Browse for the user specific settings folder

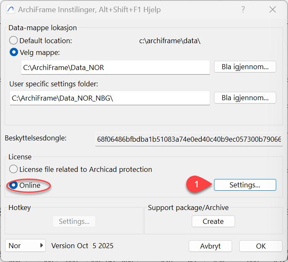coord(245,98)
